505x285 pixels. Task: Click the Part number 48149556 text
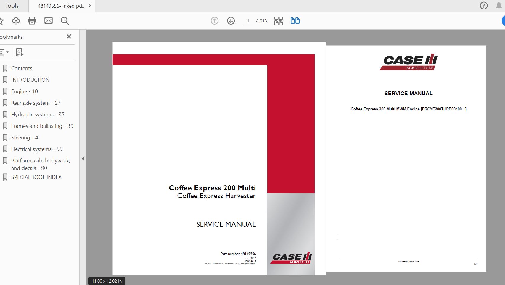[238, 254]
